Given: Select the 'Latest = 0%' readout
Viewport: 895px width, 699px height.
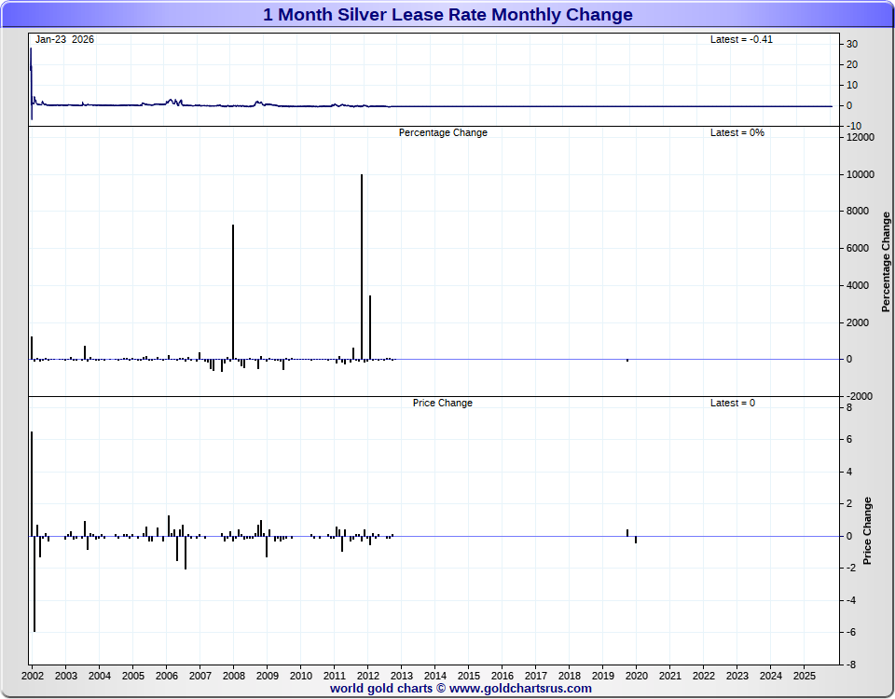Looking at the screenshot, I should click(737, 133).
